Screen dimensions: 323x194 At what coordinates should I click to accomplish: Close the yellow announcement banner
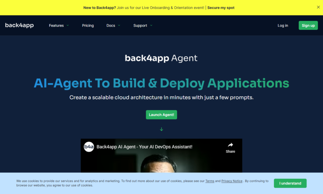pos(318,7)
